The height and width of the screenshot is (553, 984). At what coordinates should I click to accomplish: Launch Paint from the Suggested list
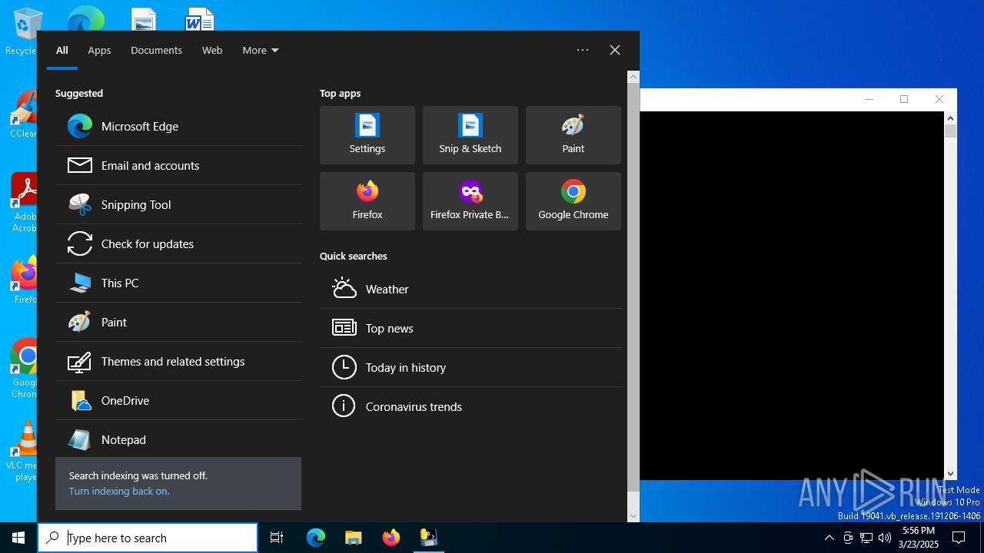point(178,322)
